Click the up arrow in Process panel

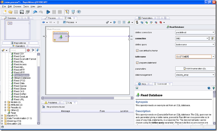(58, 22)
